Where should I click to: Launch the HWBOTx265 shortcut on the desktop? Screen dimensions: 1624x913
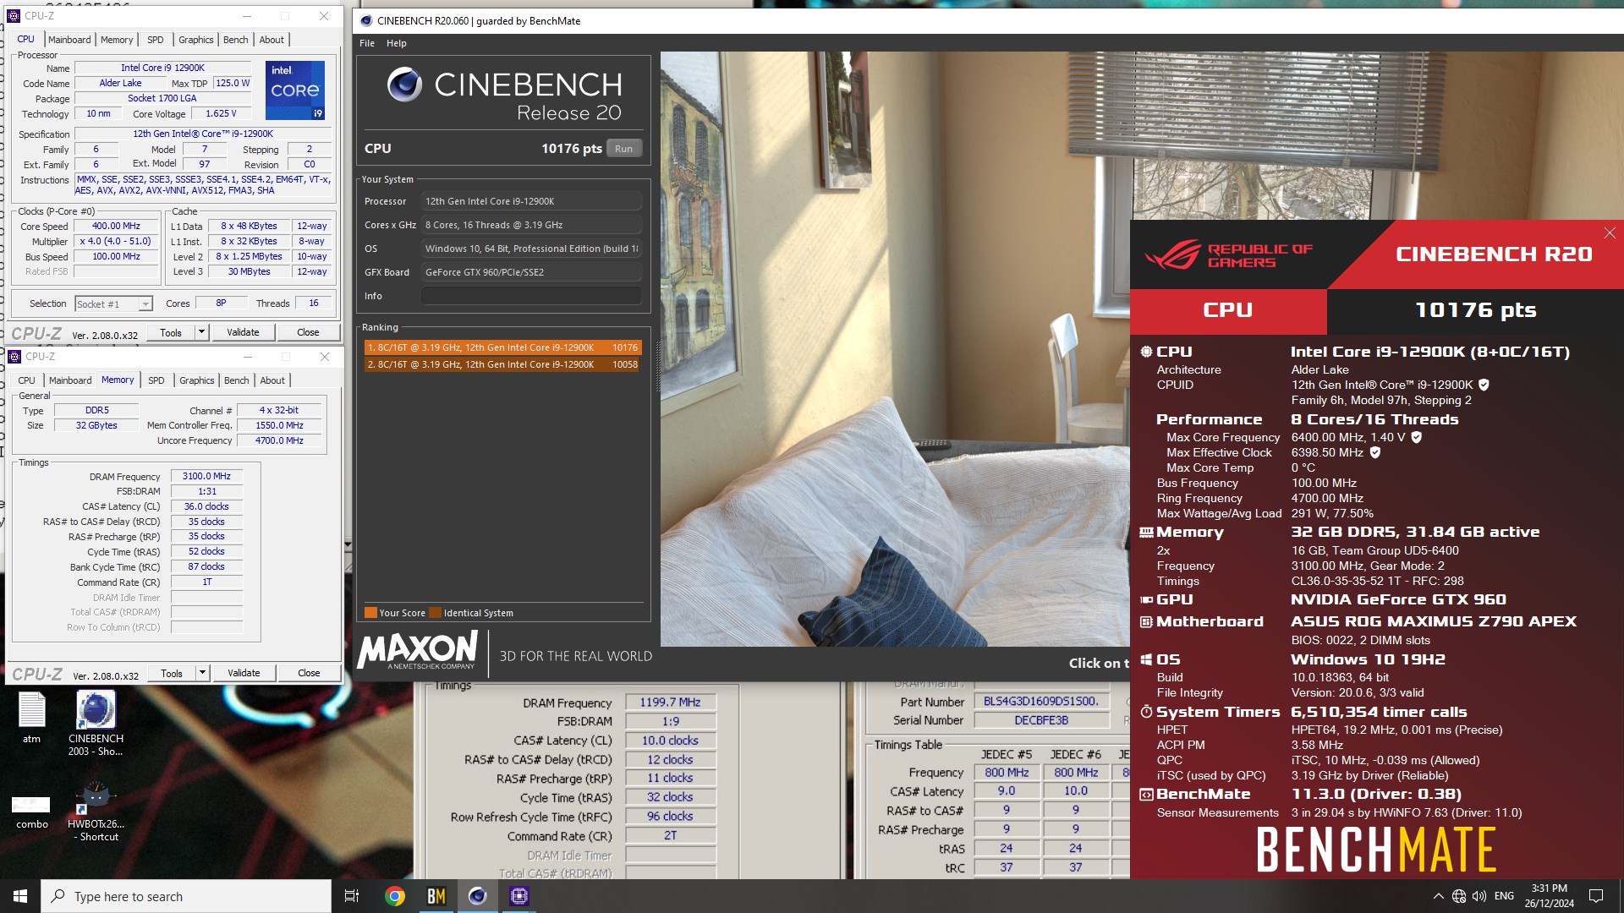pos(96,811)
